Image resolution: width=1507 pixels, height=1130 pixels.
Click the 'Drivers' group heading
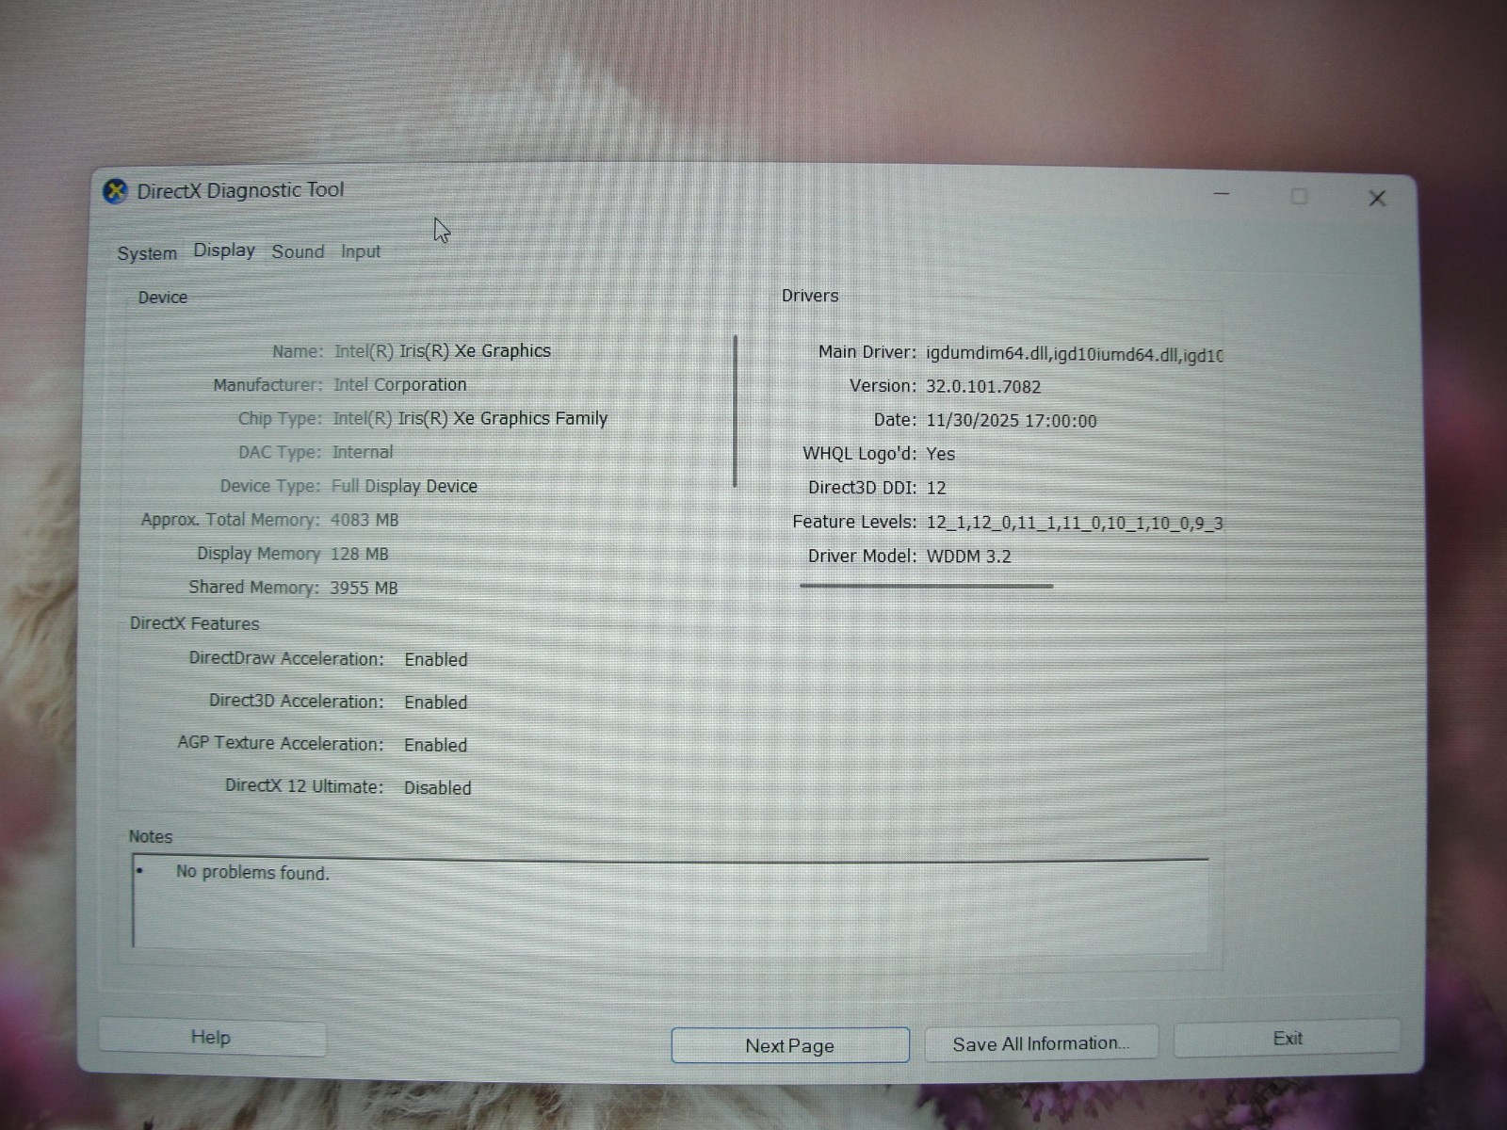pos(810,296)
